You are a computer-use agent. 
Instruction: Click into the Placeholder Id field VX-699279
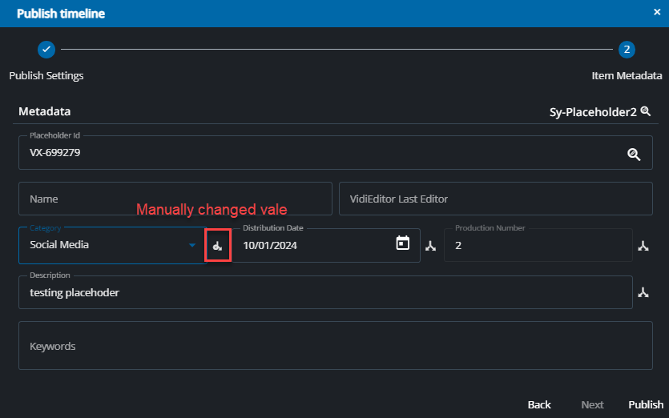click(x=320, y=153)
